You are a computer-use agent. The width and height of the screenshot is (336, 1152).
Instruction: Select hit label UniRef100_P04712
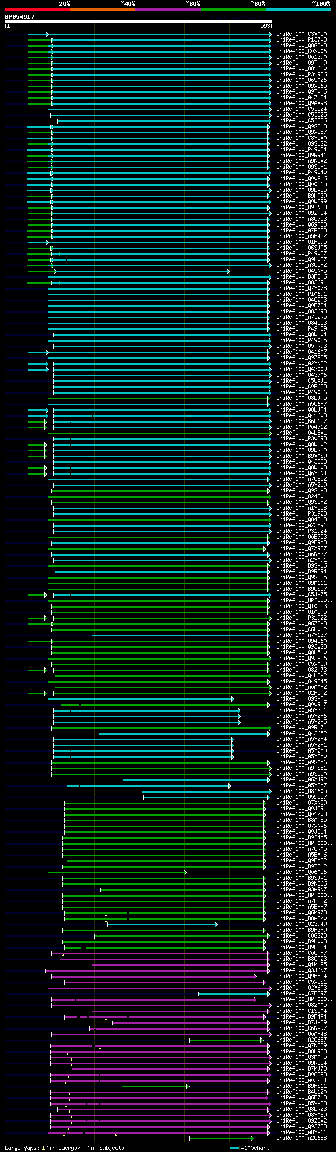coord(301,427)
